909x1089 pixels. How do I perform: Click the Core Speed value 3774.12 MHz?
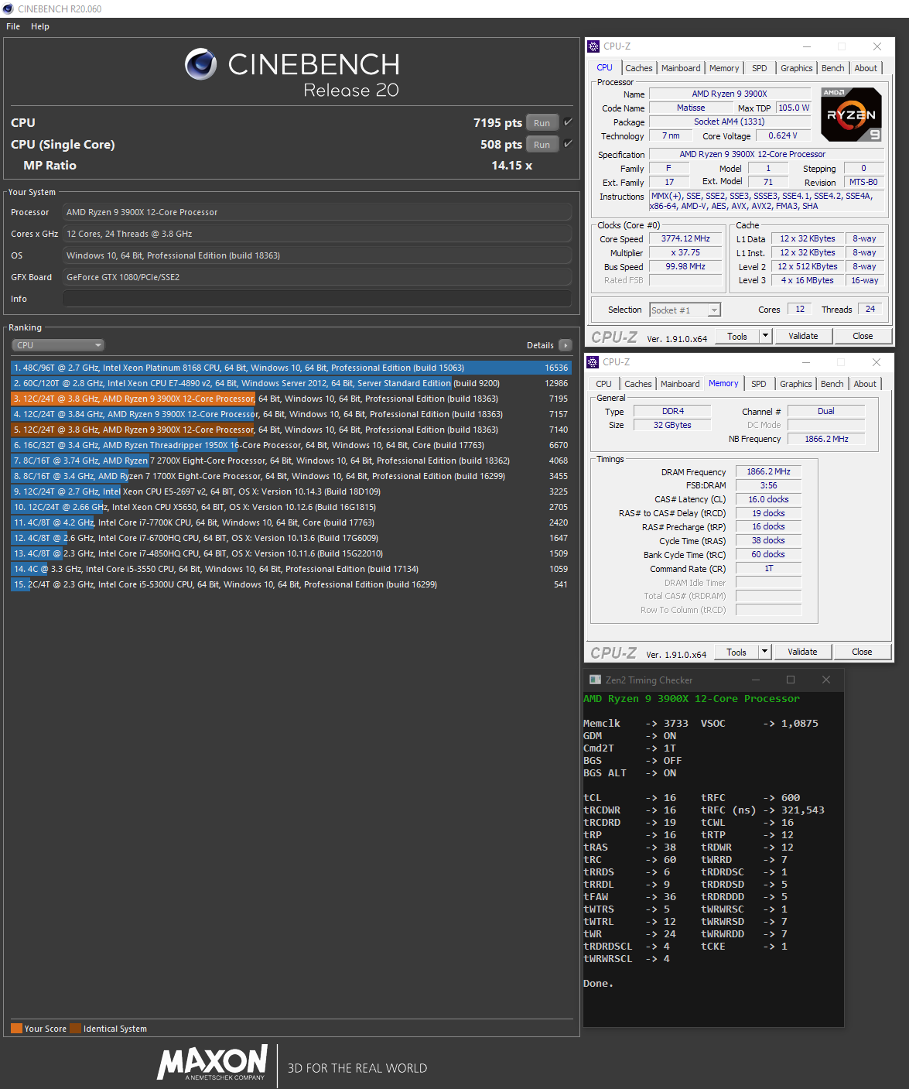[x=685, y=238]
